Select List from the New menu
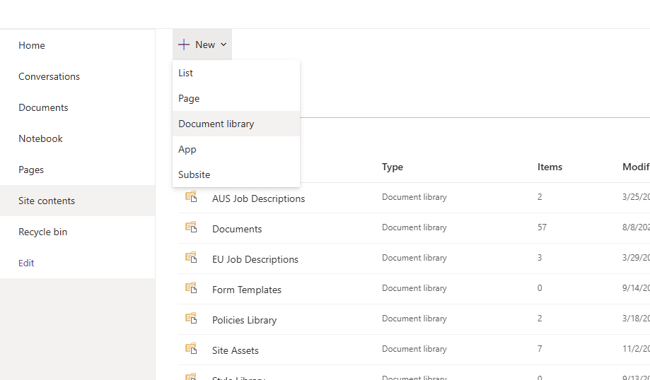Image resolution: width=650 pixels, height=380 pixels. (x=186, y=73)
